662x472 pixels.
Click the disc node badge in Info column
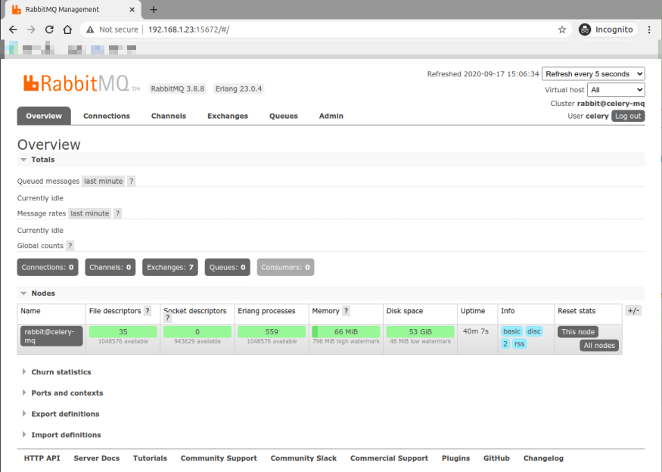click(x=533, y=331)
